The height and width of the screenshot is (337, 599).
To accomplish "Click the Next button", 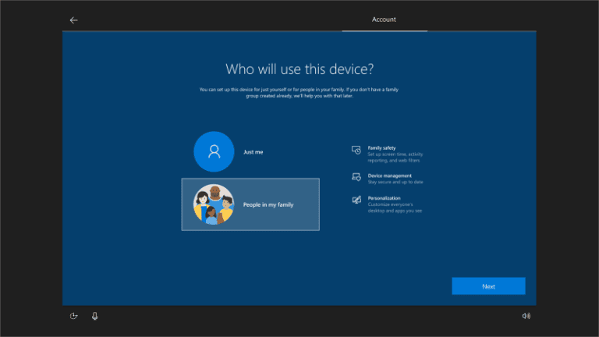I will click(488, 286).
